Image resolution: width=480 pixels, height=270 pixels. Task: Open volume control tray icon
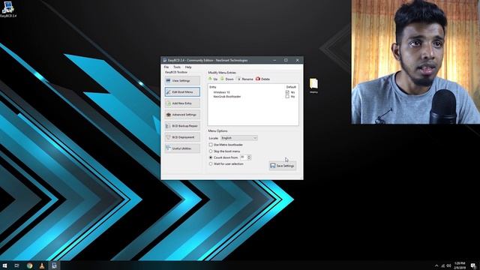coord(448,265)
